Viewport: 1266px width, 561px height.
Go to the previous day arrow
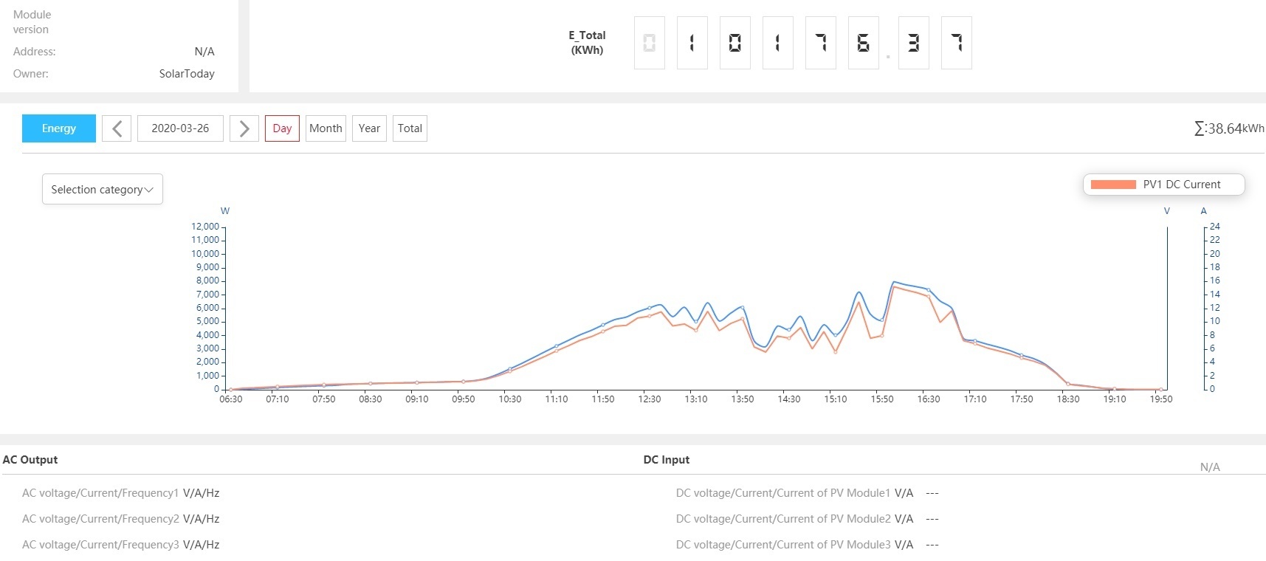pyautogui.click(x=117, y=128)
